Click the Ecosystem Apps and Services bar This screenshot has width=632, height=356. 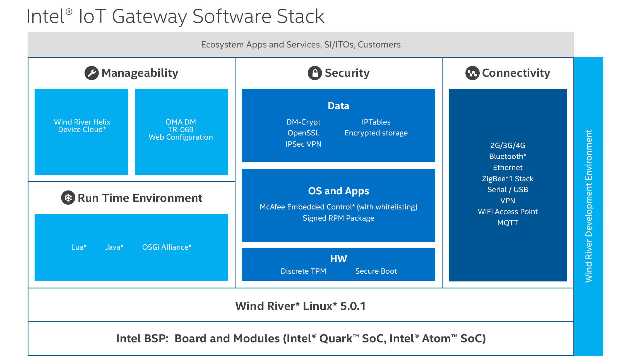tap(301, 45)
